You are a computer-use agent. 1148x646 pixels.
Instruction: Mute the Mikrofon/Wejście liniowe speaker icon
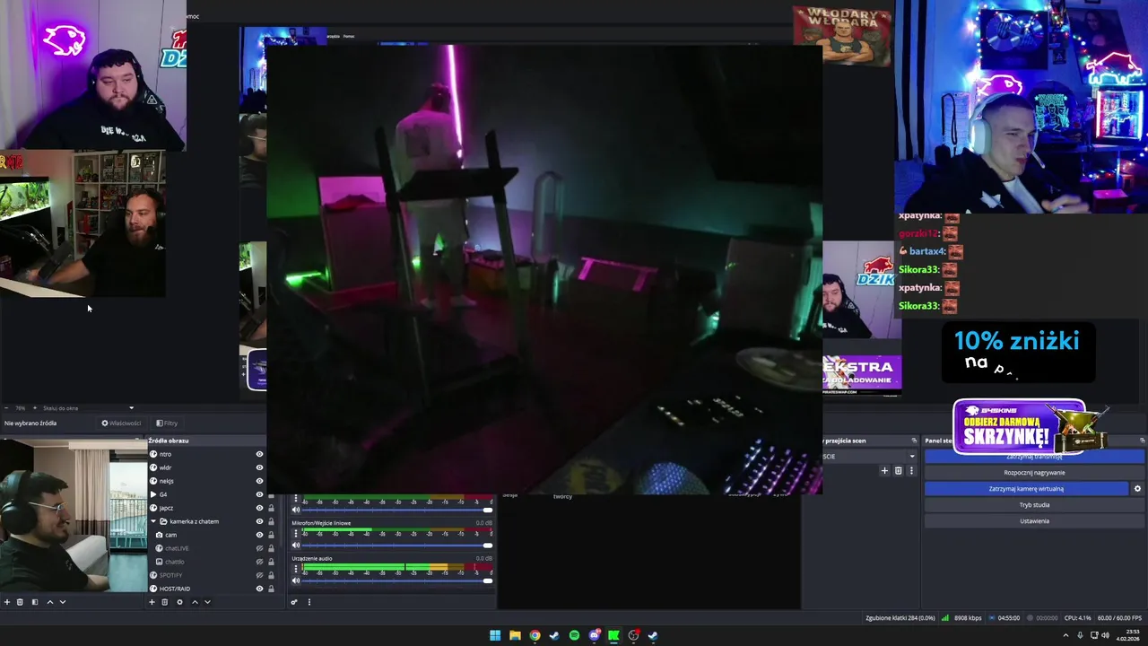point(296,545)
